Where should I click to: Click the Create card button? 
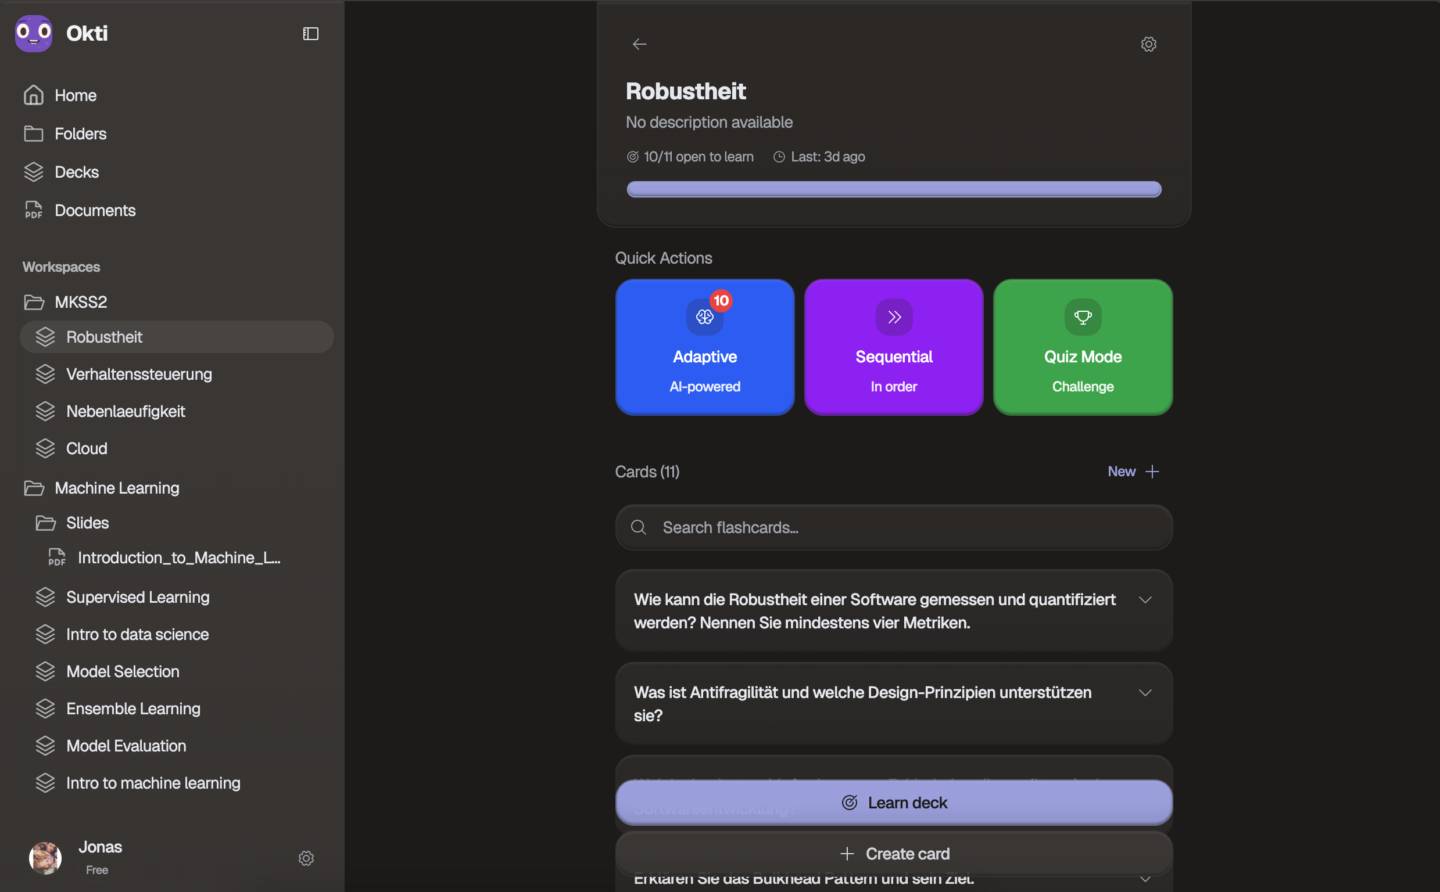pos(894,854)
